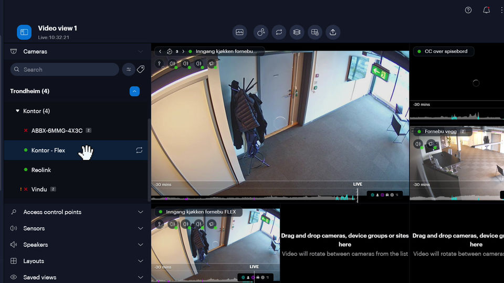Image resolution: width=504 pixels, height=283 pixels.
Task: Click the access key icon on Inngang kjøkken fornebu FLEX tile
Action: click(159, 224)
